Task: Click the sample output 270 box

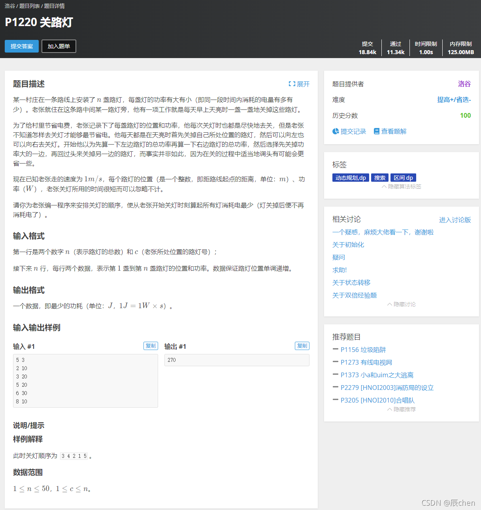Action: click(237, 360)
